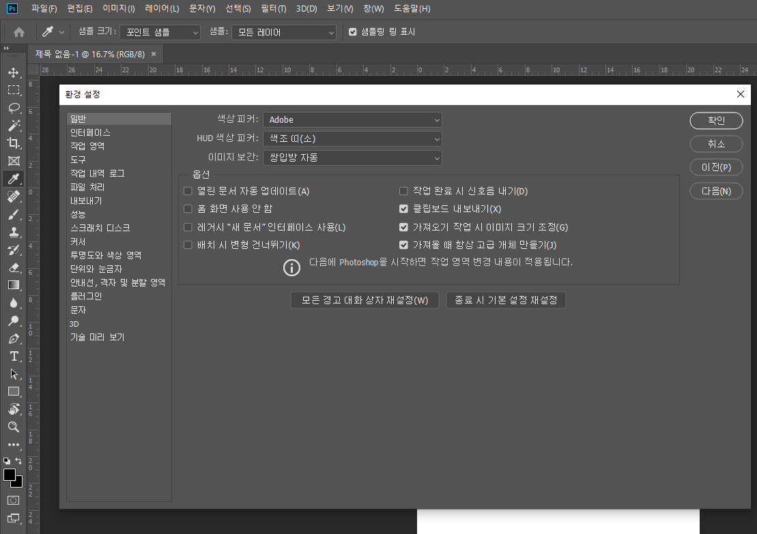Select the Healing Brush tool
Image resolution: width=757 pixels, height=534 pixels.
pos(14,197)
